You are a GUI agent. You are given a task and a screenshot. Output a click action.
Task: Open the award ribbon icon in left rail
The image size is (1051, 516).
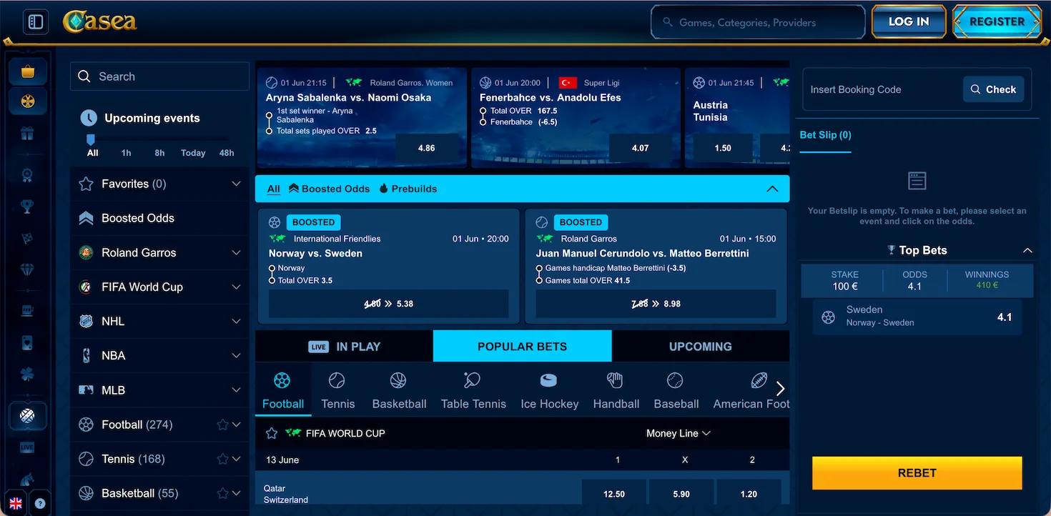[x=27, y=174]
